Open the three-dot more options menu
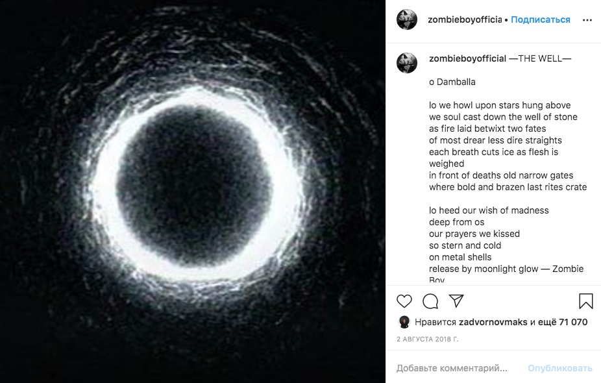 click(x=587, y=20)
